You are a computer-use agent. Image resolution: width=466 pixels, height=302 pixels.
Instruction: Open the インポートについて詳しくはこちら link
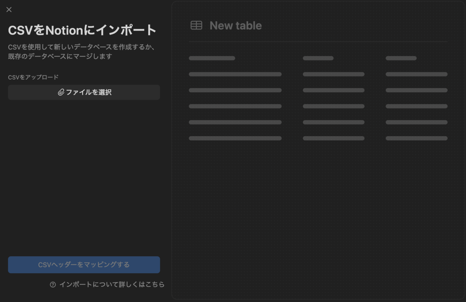[112, 285]
